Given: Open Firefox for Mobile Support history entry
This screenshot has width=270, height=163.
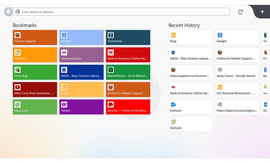Looking at the screenshot, I should pyautogui.click(x=237, y=55).
